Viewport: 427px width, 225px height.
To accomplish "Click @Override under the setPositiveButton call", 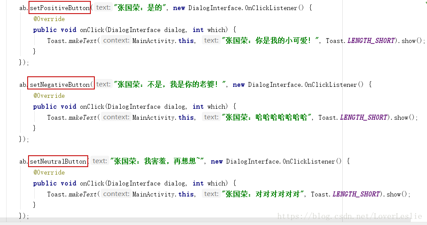I will [49, 19].
